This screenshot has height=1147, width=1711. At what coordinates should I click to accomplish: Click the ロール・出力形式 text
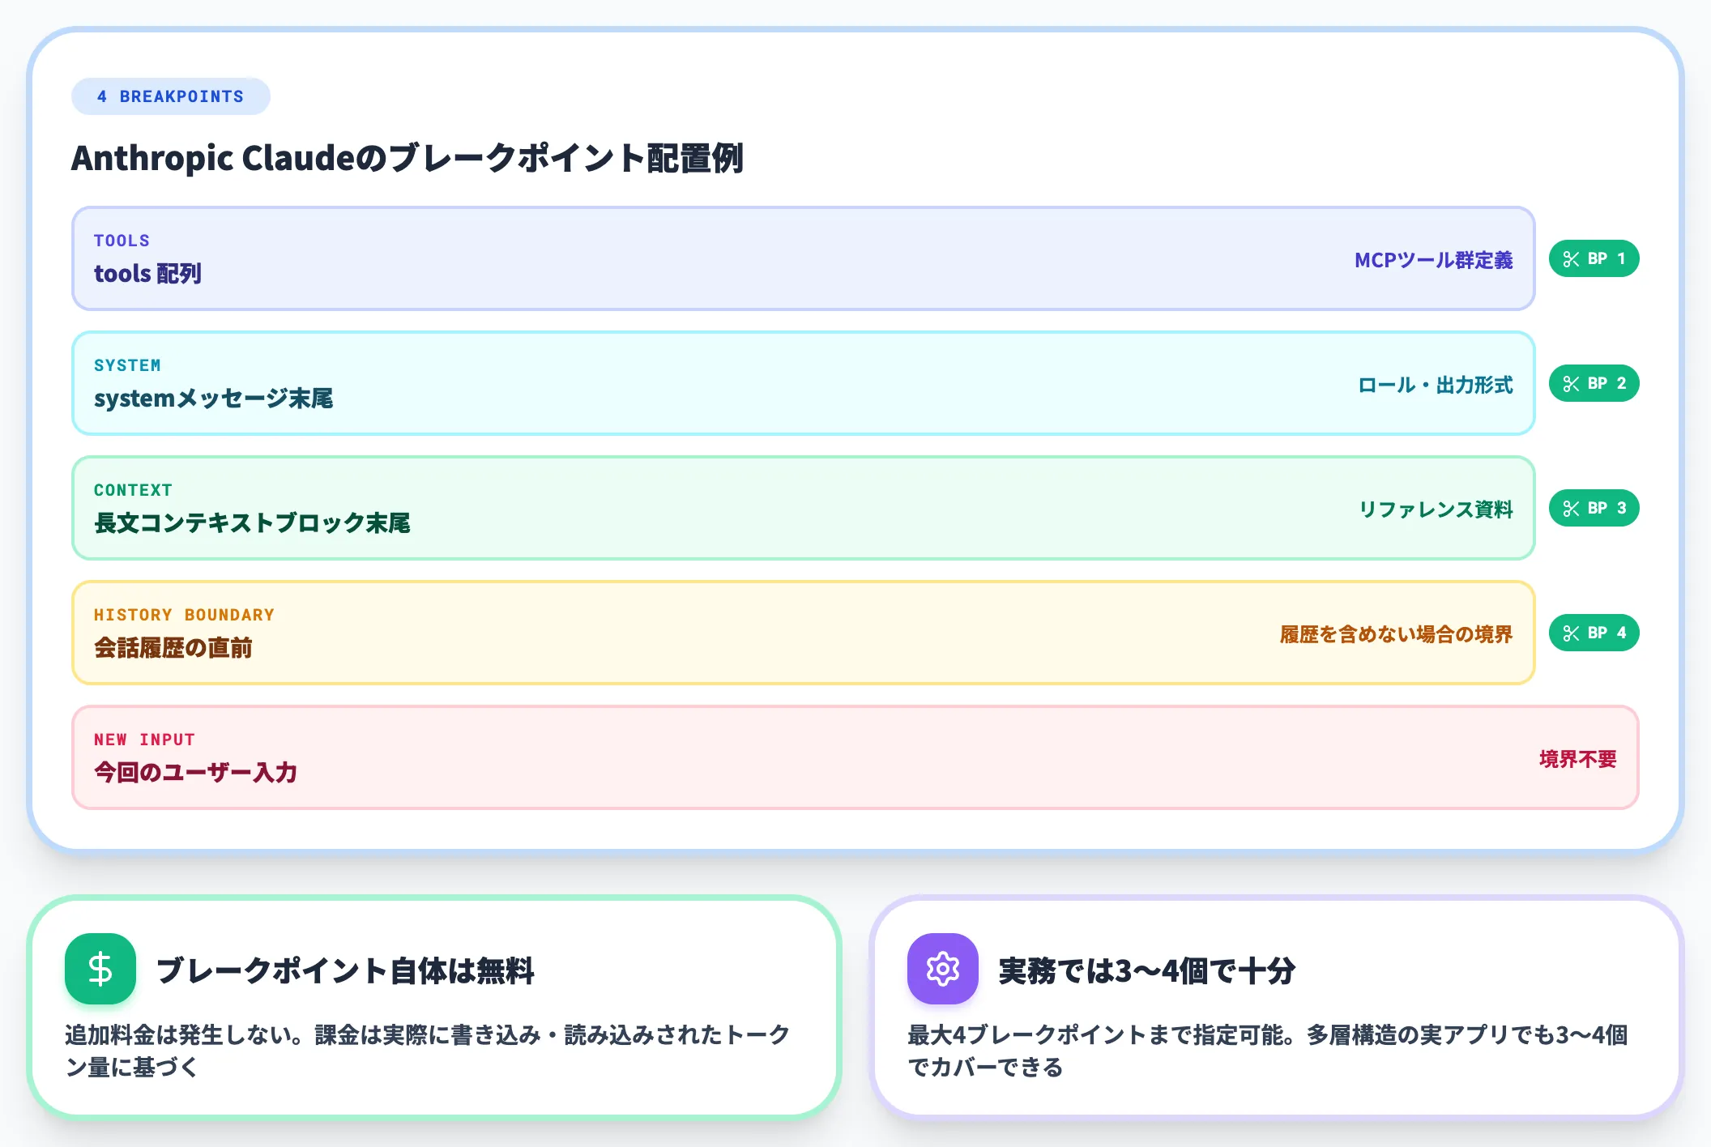[1436, 385]
